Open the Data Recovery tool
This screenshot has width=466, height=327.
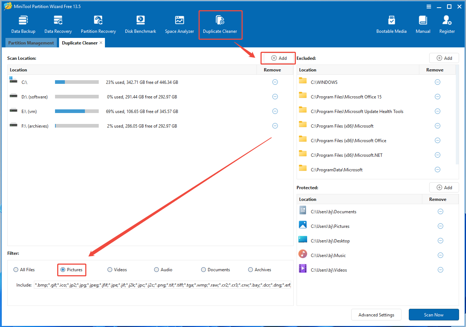[x=58, y=23]
